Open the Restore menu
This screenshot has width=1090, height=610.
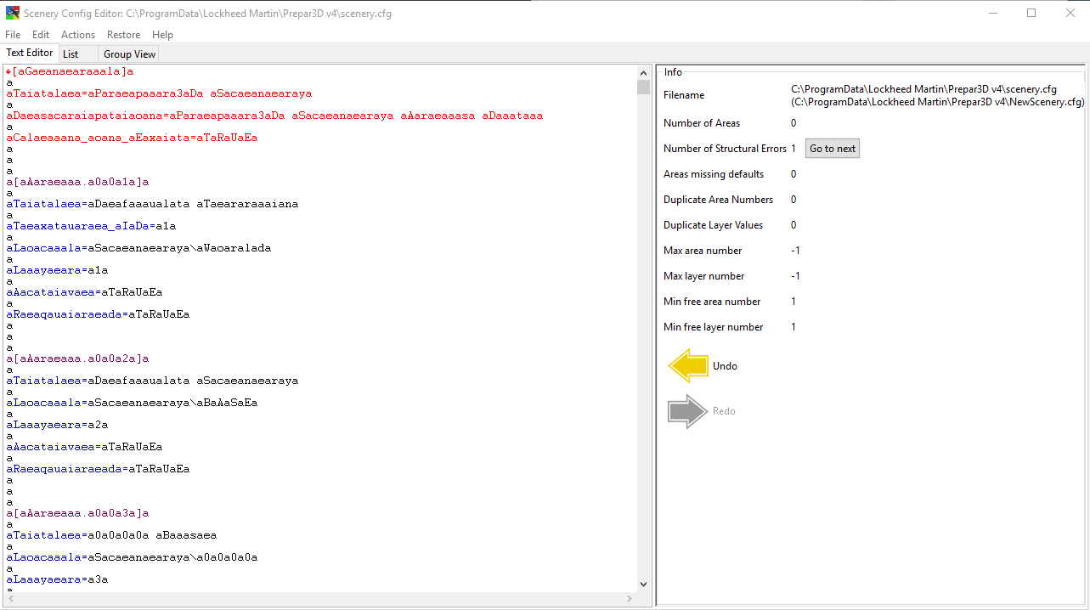(x=123, y=35)
